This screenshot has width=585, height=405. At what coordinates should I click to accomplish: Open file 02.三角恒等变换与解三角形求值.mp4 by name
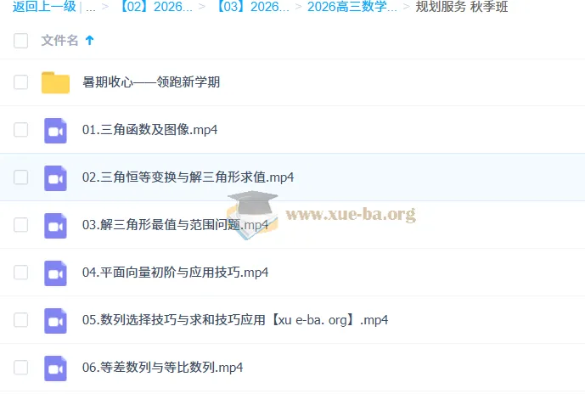point(188,177)
